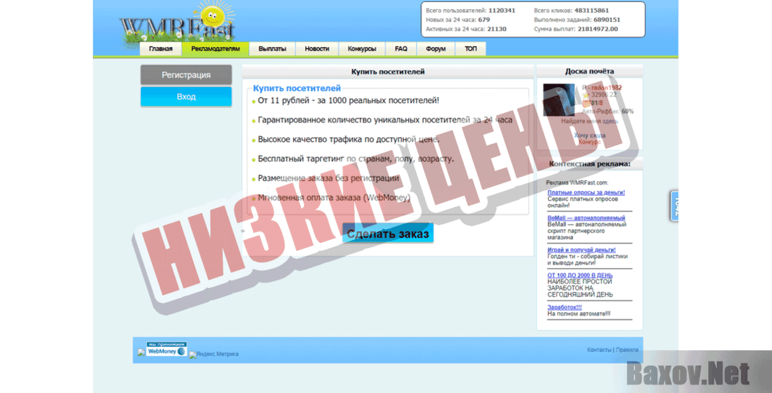The width and height of the screenshot is (772, 393).
Task: Click the small icon left of Яндекс.Метрика
Action: [x=193, y=355]
